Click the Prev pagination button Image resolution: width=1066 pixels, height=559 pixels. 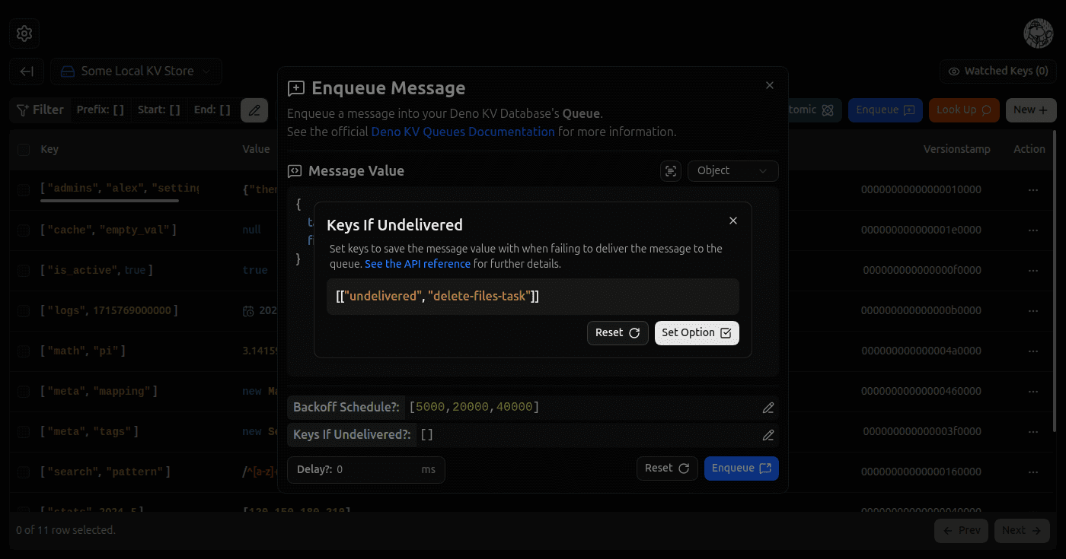pos(961,530)
